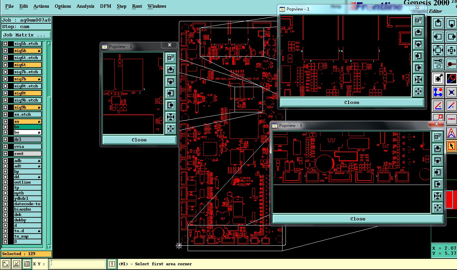Toggle the checkbox for layer sig9b
Image resolution: width=457 pixels, height=270 pixels.
[5, 107]
